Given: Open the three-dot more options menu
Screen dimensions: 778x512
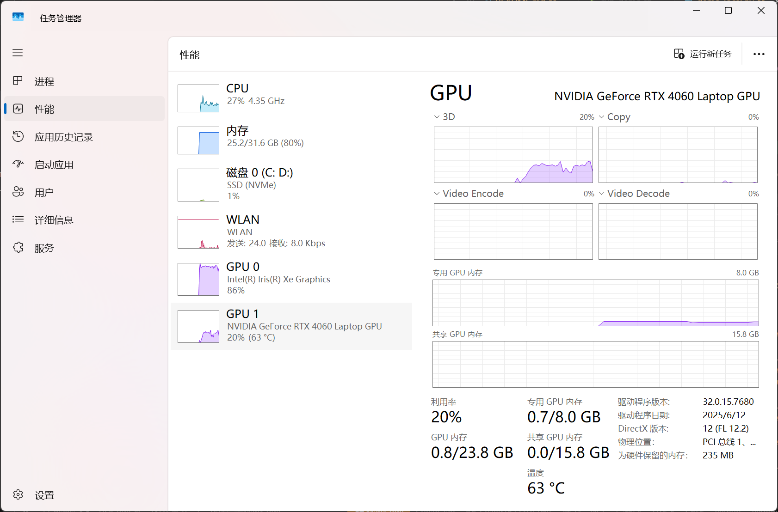Looking at the screenshot, I should tap(759, 54).
